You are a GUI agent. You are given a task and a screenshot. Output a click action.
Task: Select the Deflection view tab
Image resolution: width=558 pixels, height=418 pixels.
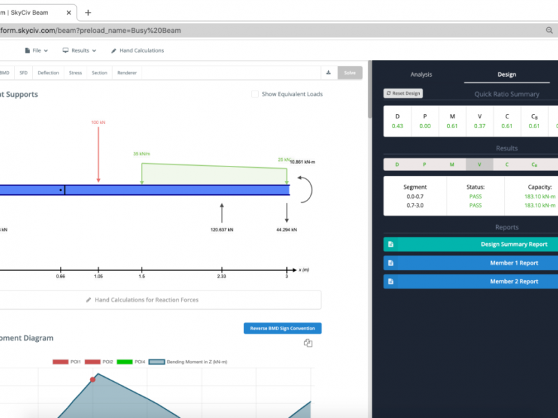(48, 72)
